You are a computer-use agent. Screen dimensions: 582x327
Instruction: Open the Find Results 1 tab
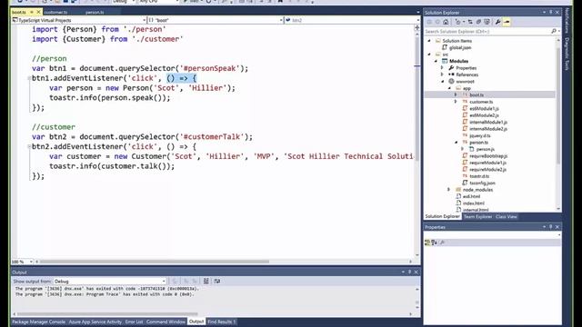coord(221,322)
